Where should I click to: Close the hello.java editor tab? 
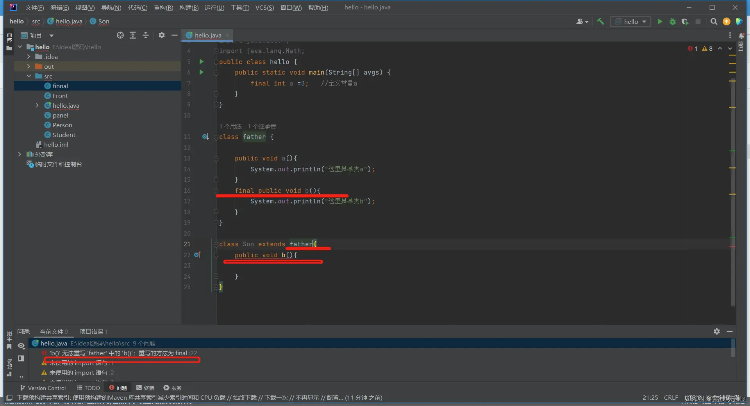tap(227, 35)
